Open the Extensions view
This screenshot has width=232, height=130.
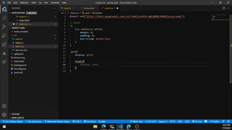[4, 44]
